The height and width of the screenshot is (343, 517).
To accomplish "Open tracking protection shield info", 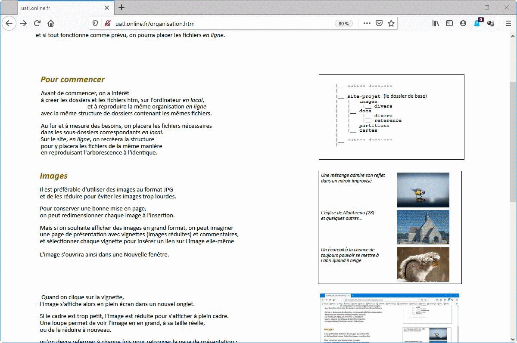I will click(95, 23).
